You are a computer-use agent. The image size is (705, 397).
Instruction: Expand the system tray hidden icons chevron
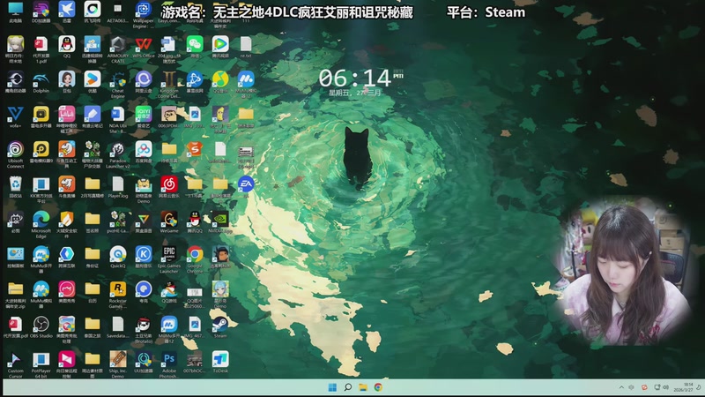(x=621, y=387)
